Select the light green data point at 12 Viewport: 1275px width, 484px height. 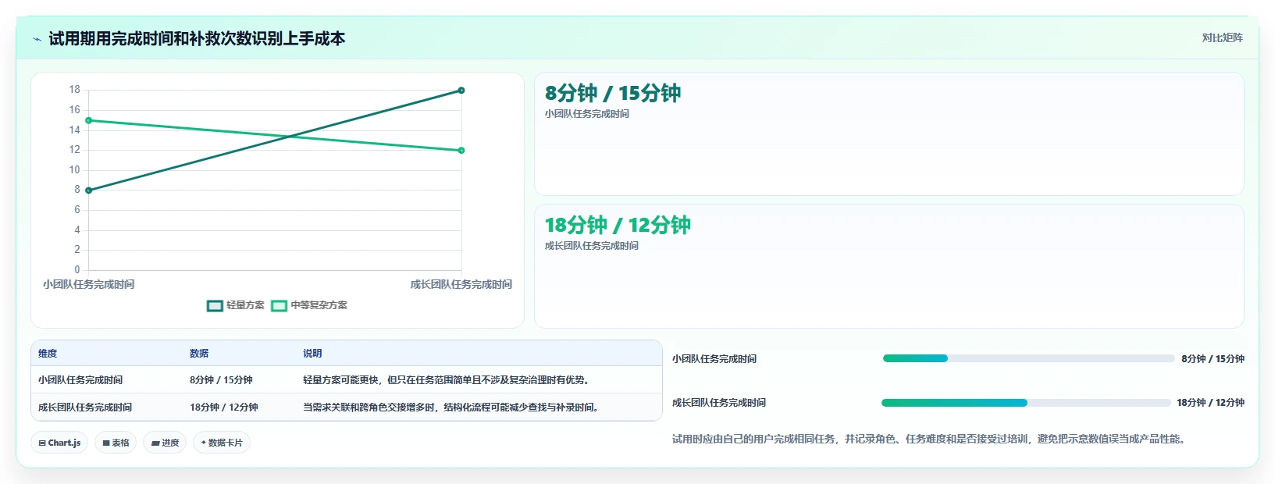coord(461,151)
